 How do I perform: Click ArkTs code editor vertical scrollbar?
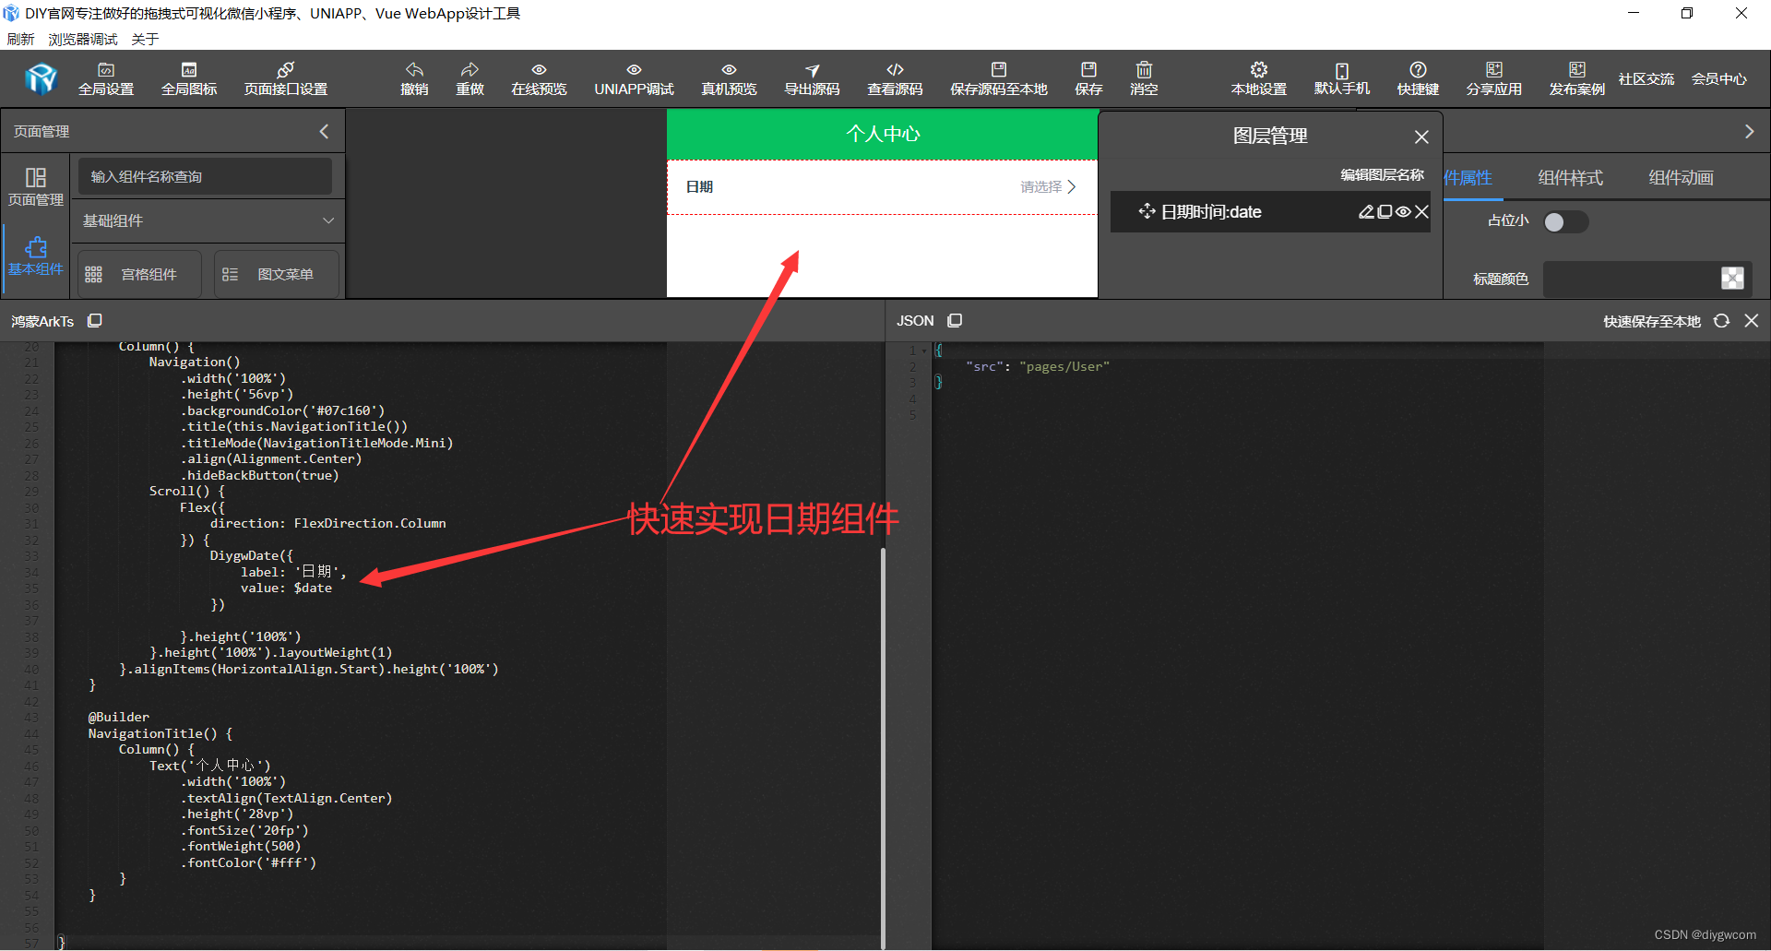click(x=882, y=747)
